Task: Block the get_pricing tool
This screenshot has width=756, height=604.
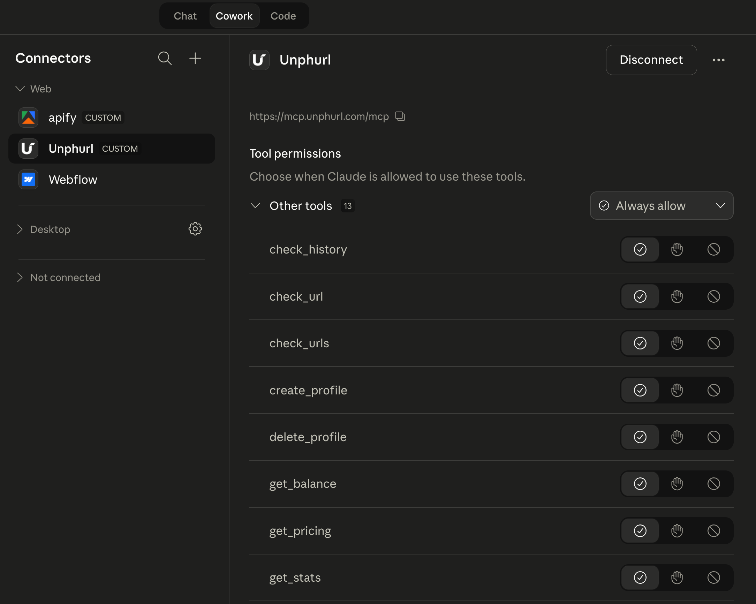Action: (713, 531)
